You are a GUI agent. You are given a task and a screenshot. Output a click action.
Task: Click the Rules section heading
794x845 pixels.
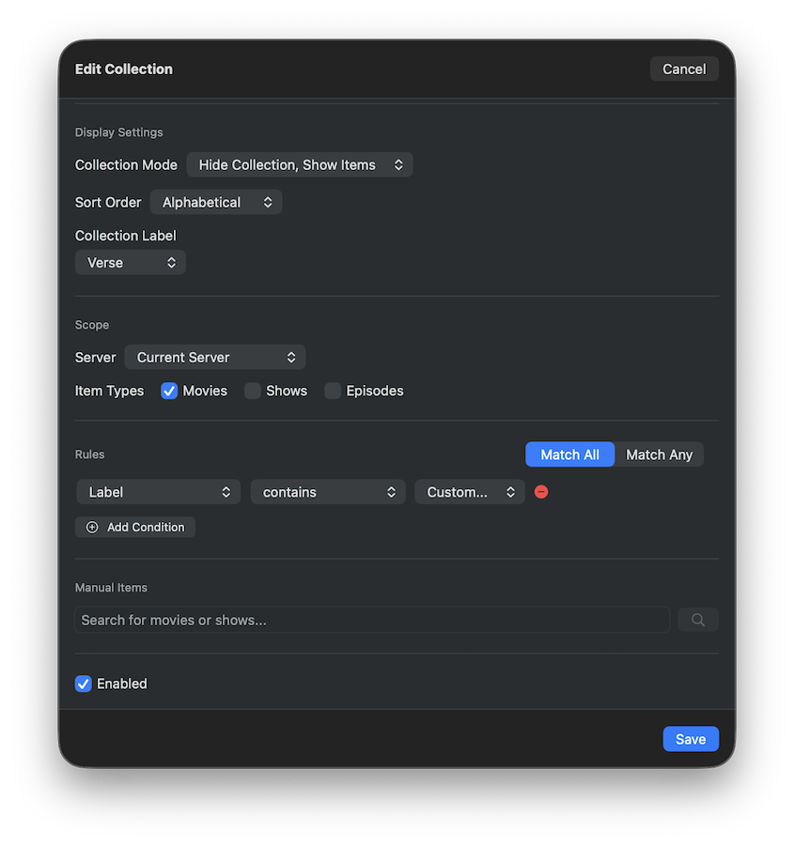(x=89, y=454)
